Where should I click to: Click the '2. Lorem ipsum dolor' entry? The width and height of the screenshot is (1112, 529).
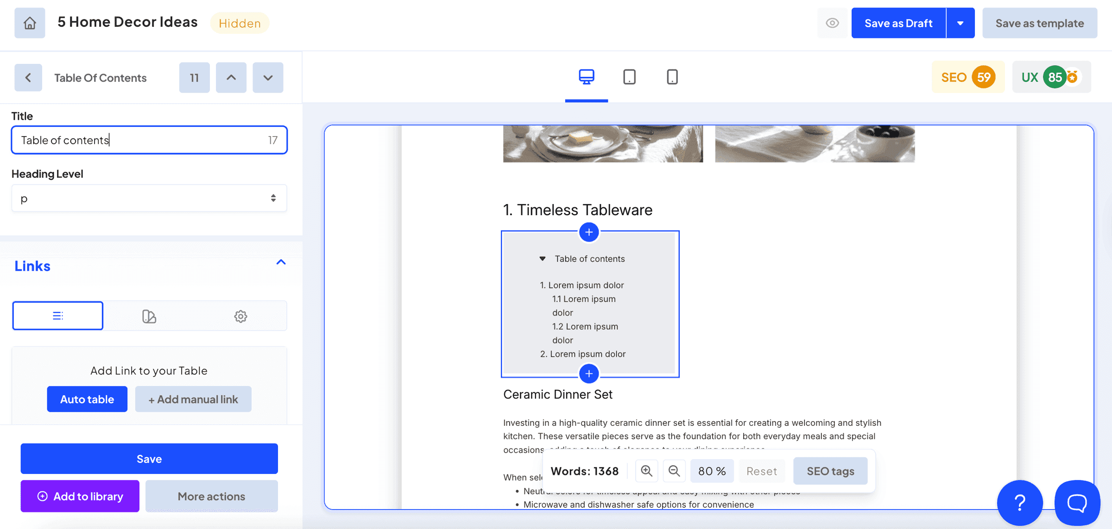583,354
